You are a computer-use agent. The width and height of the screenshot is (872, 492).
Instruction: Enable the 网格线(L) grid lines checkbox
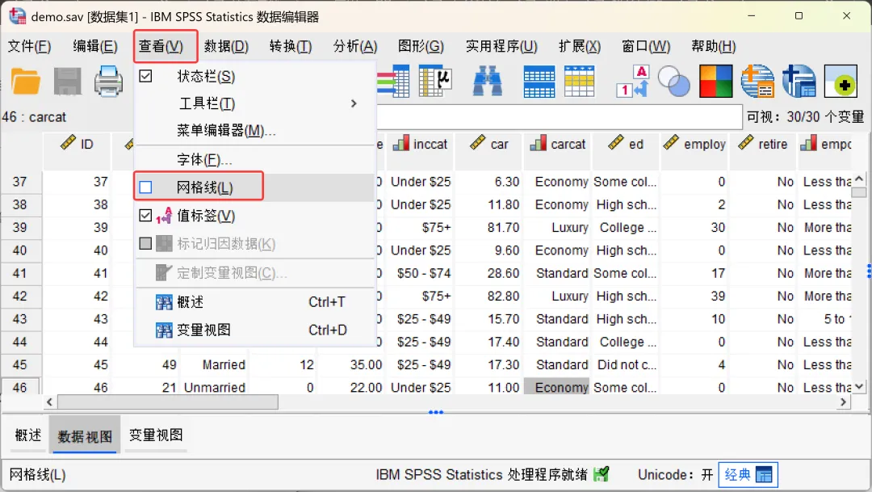145,187
